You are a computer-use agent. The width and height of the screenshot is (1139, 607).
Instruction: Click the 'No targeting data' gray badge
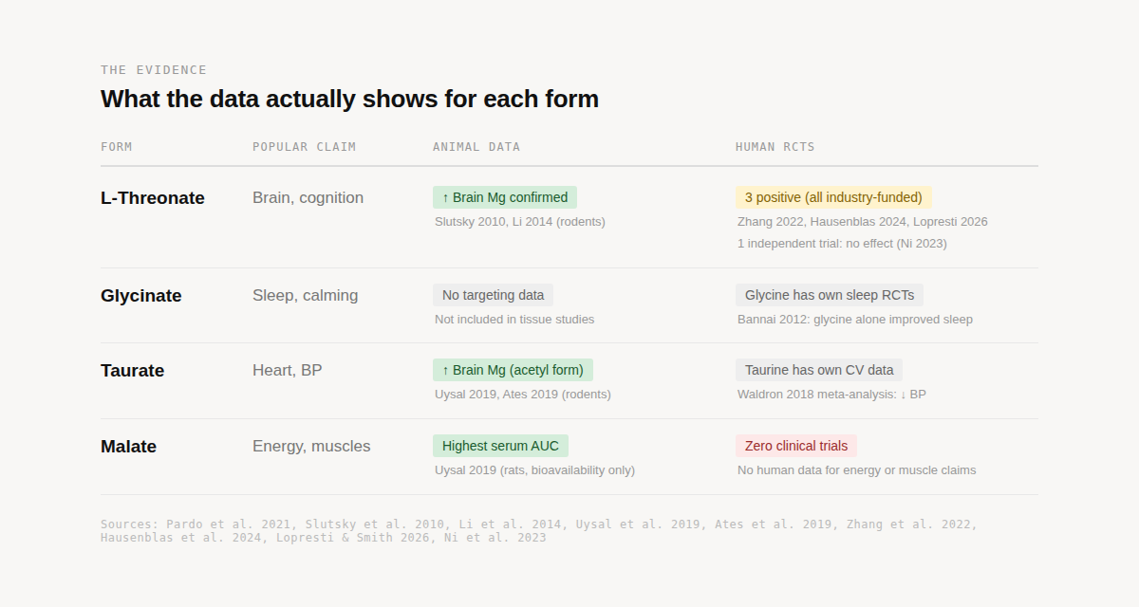point(493,295)
